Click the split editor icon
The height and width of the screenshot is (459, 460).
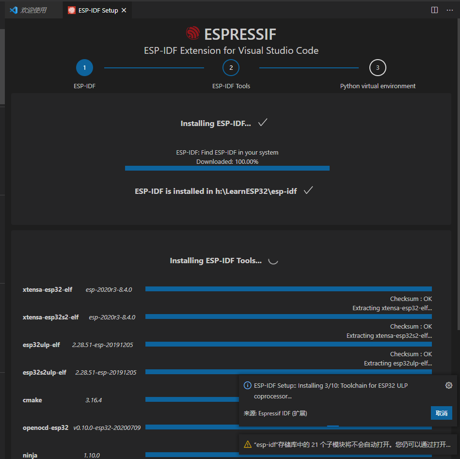pyautogui.click(x=434, y=10)
